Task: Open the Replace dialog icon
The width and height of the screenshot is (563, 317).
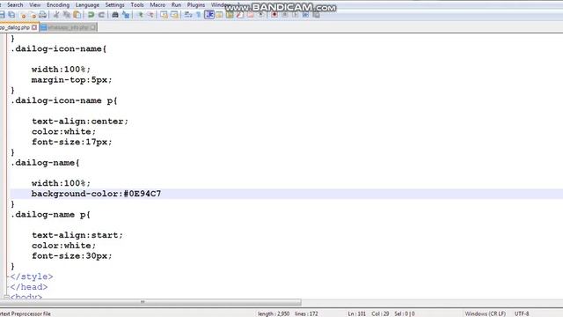Action: click(x=125, y=15)
